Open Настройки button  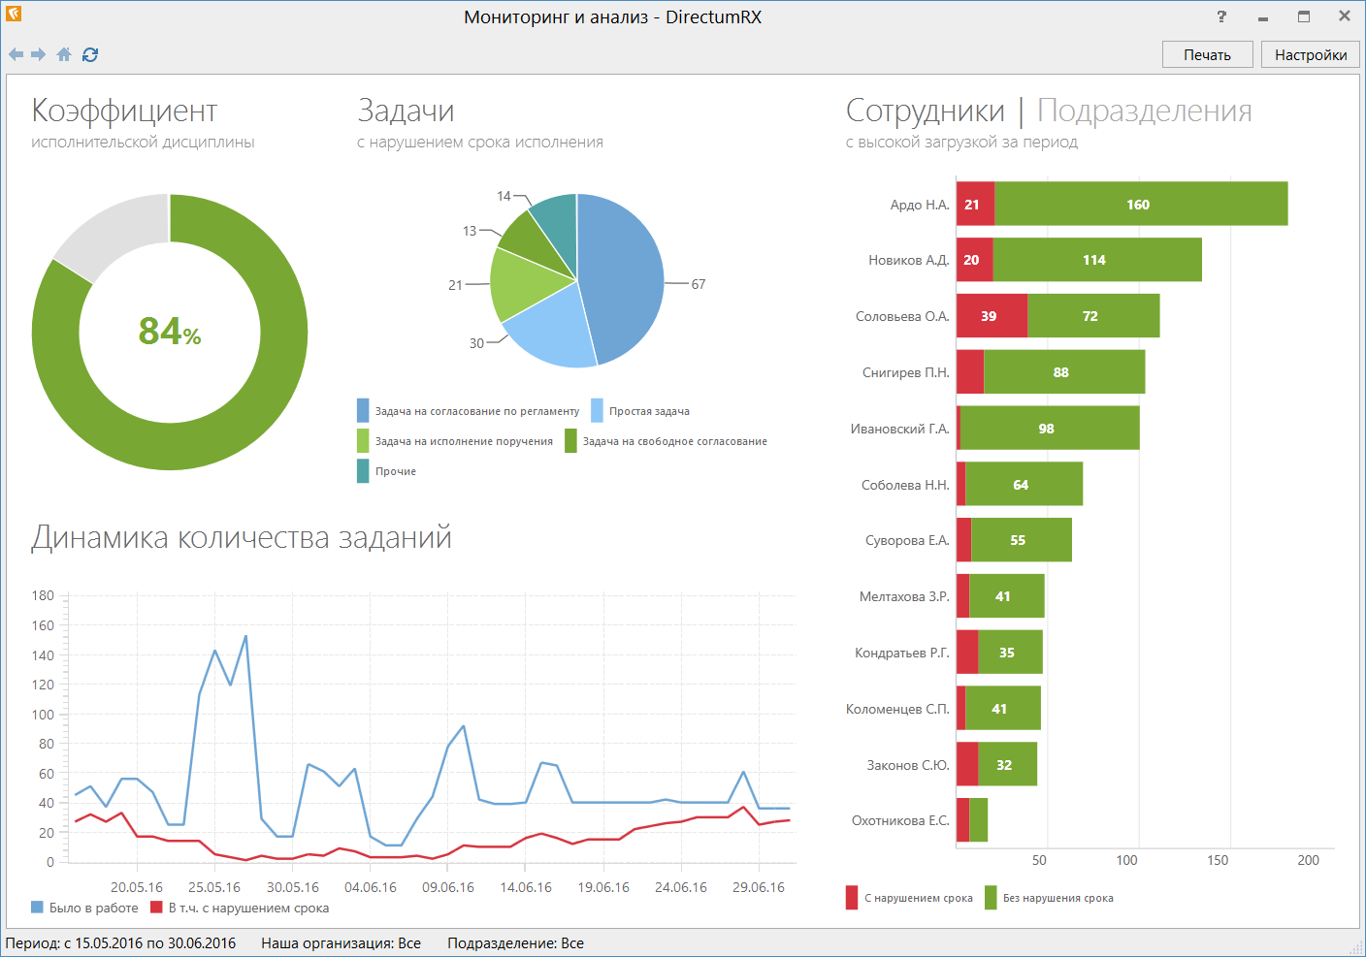1311,54
